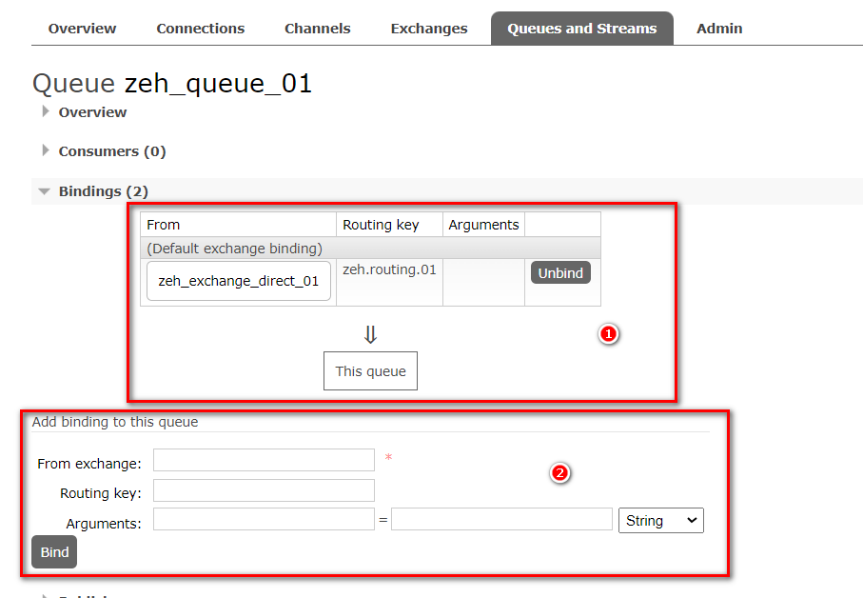Open the argument type String dropdown

[x=660, y=521]
